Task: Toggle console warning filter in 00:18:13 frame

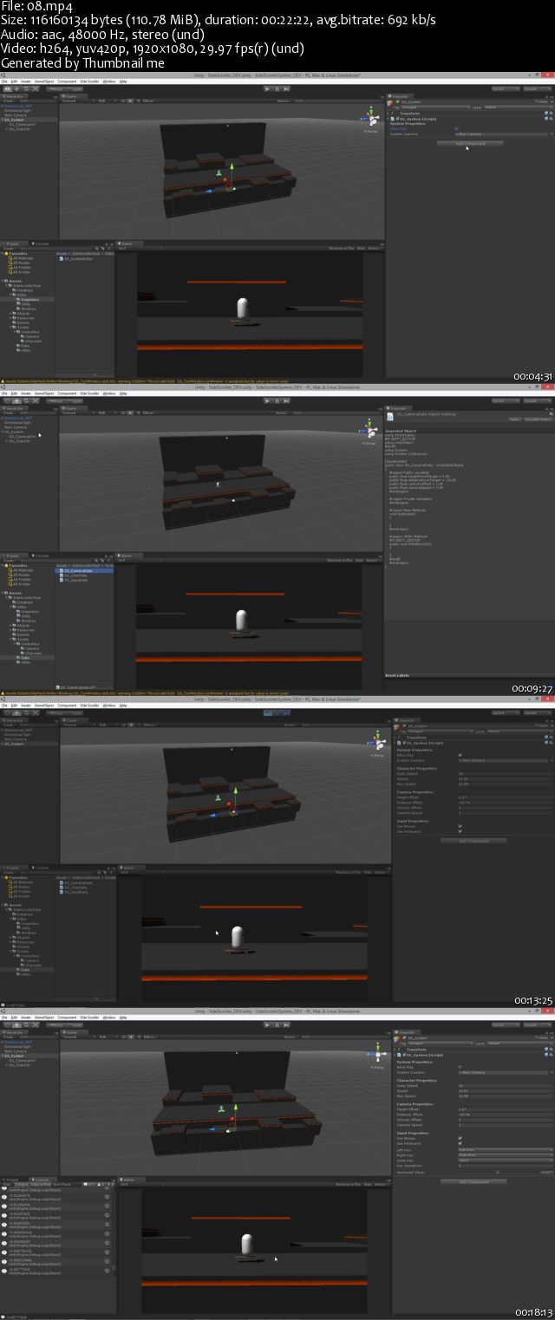Action: [101, 1184]
